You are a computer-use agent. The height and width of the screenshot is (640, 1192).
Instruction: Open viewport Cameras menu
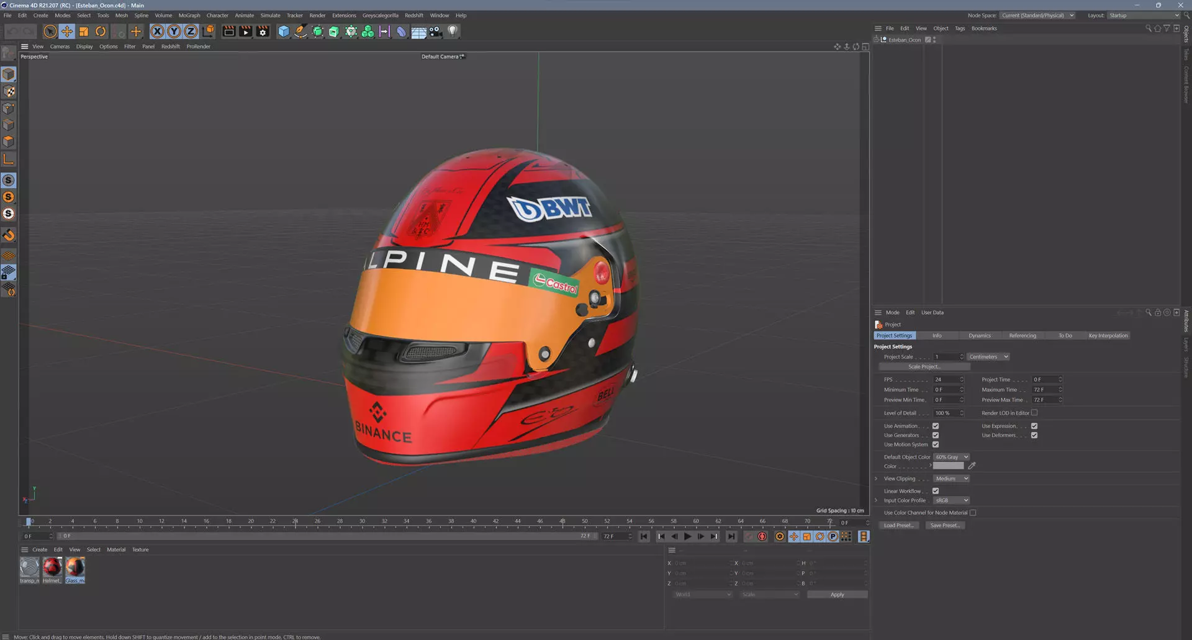pyautogui.click(x=60, y=47)
